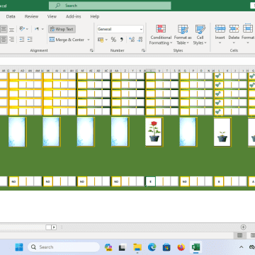Click the Increase Indent icon
Screen dimensions: 255x255
30,40
